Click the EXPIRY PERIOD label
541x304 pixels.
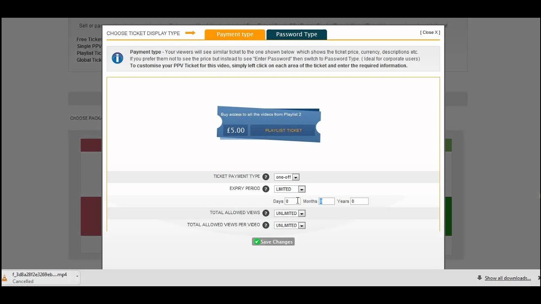(245, 189)
